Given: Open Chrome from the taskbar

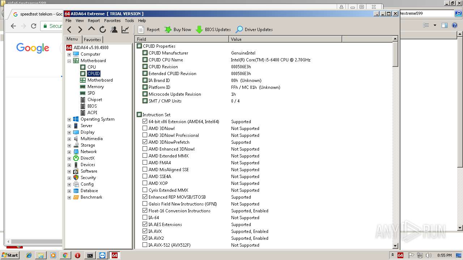Looking at the screenshot, I should point(65,255).
